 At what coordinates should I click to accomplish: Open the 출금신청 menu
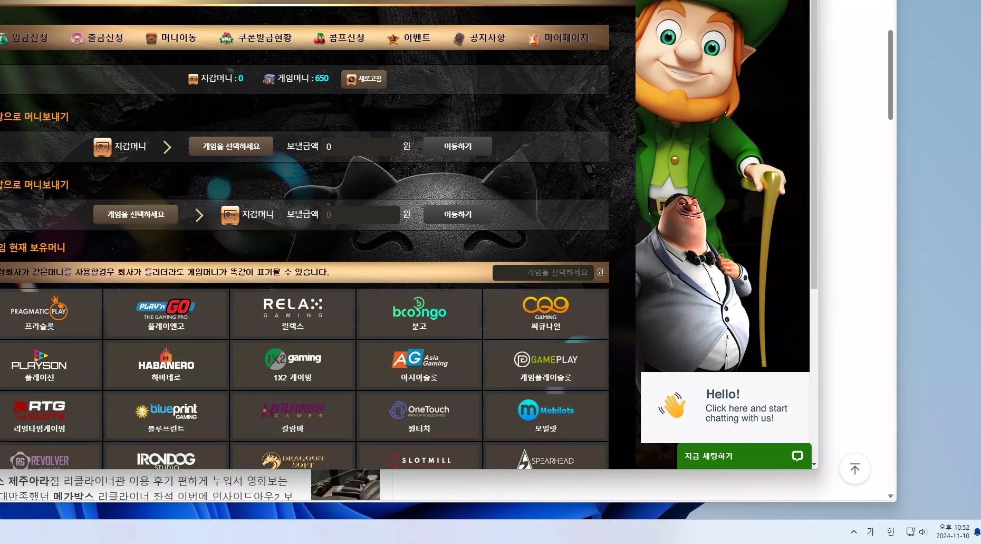97,38
